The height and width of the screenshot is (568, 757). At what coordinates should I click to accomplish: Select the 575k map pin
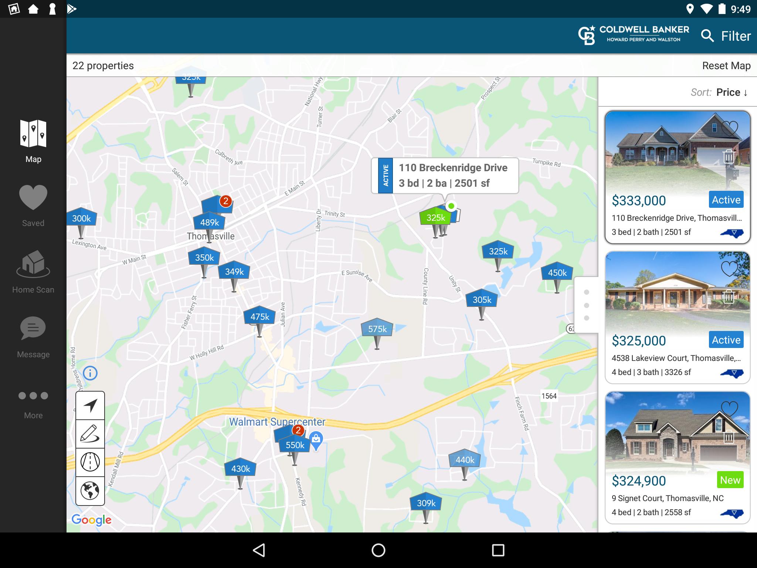(377, 329)
